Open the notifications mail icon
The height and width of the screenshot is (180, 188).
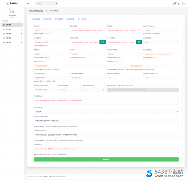[174, 4]
